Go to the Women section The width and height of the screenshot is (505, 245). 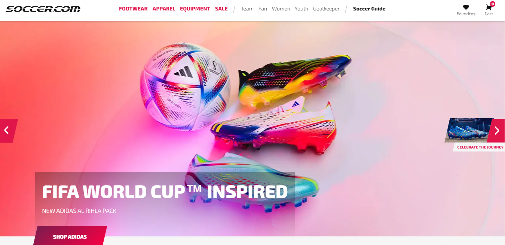click(281, 9)
